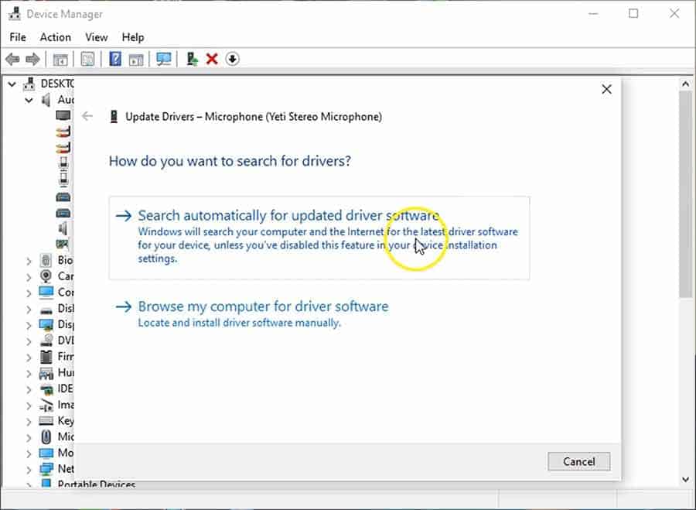Expand the Imaging devices chevron
This screenshot has width=696, height=510.
coord(29,406)
